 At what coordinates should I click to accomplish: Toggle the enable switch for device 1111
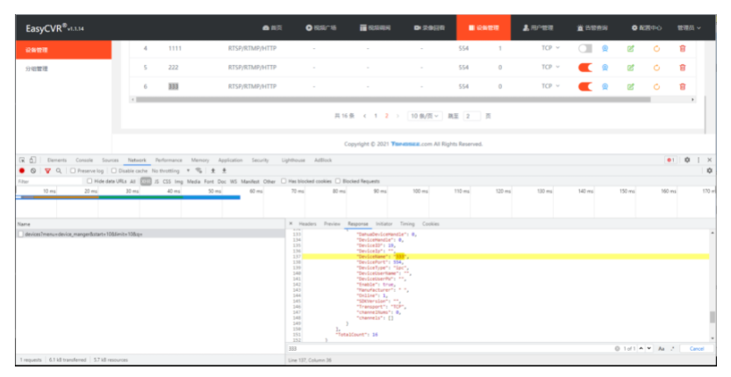pos(585,48)
